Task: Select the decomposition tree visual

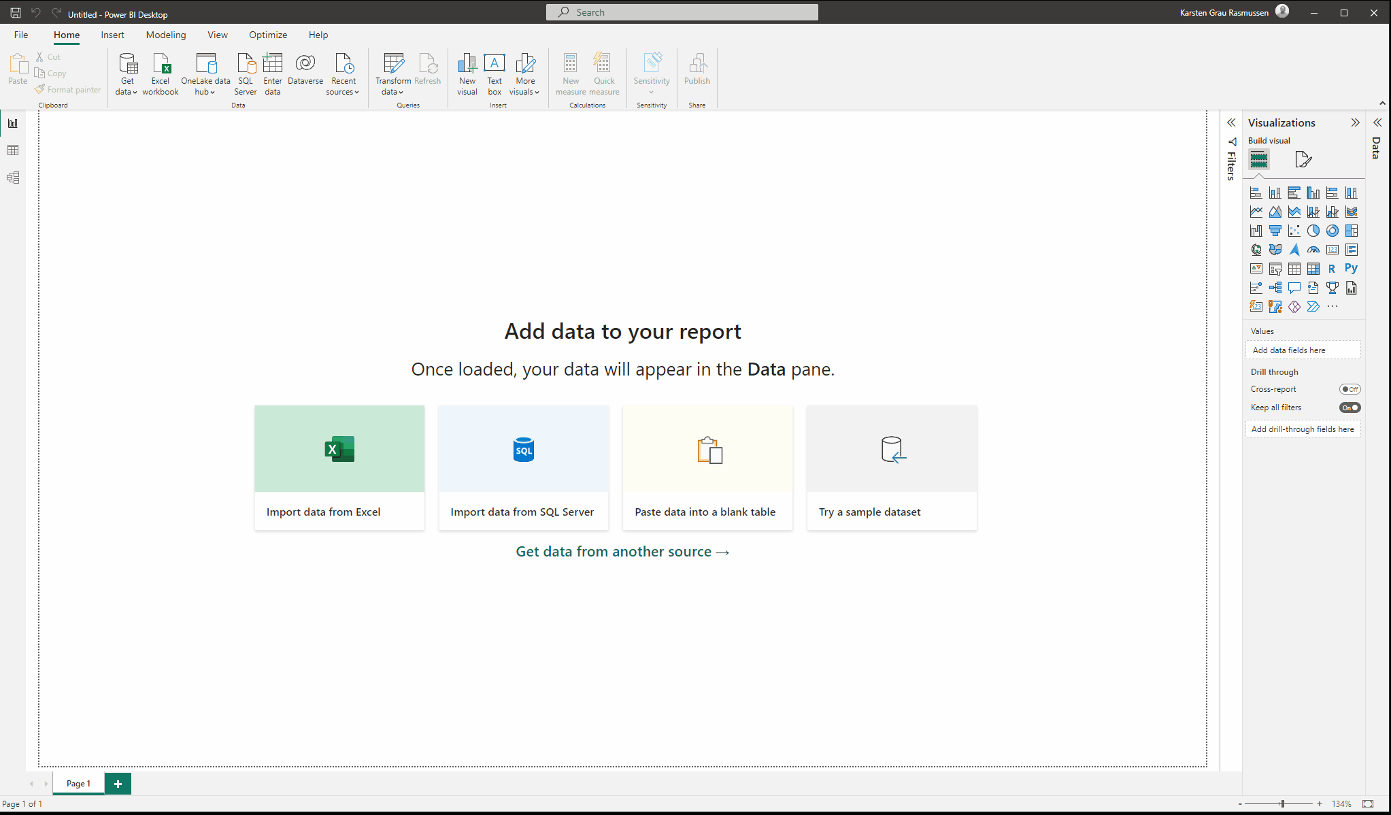Action: tap(1275, 288)
